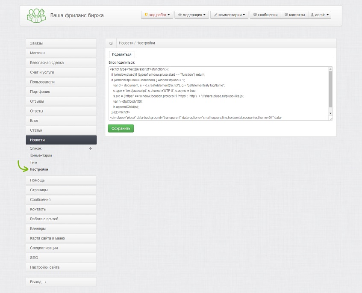Click the freelance exchange logo icon
The height and width of the screenshot is (293, 362).
click(36, 16)
